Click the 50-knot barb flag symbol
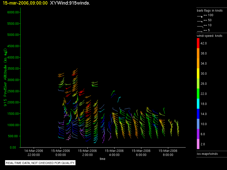The image size is (227, 170). (x=200, y=21)
